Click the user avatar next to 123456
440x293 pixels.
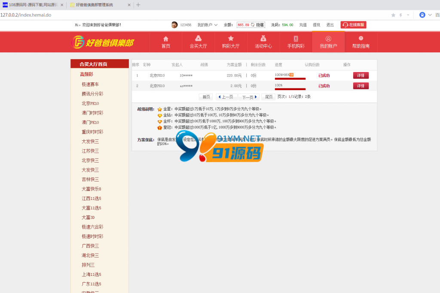coord(174,24)
